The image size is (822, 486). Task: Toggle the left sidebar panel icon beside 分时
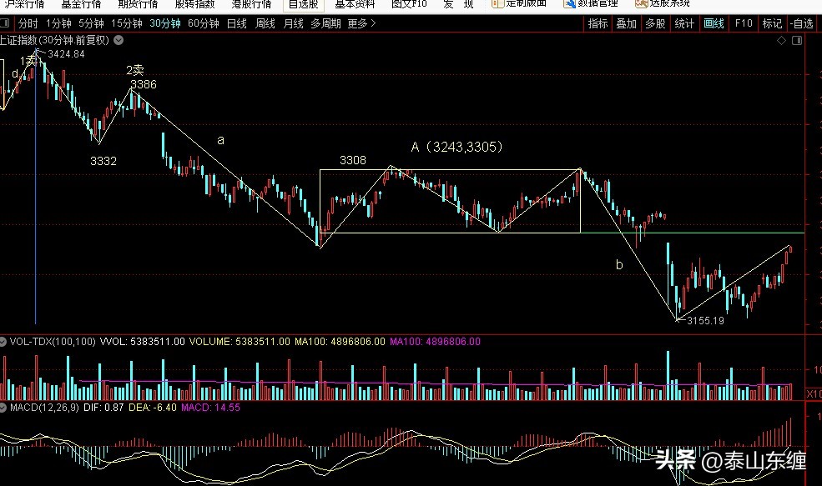tap(5, 23)
